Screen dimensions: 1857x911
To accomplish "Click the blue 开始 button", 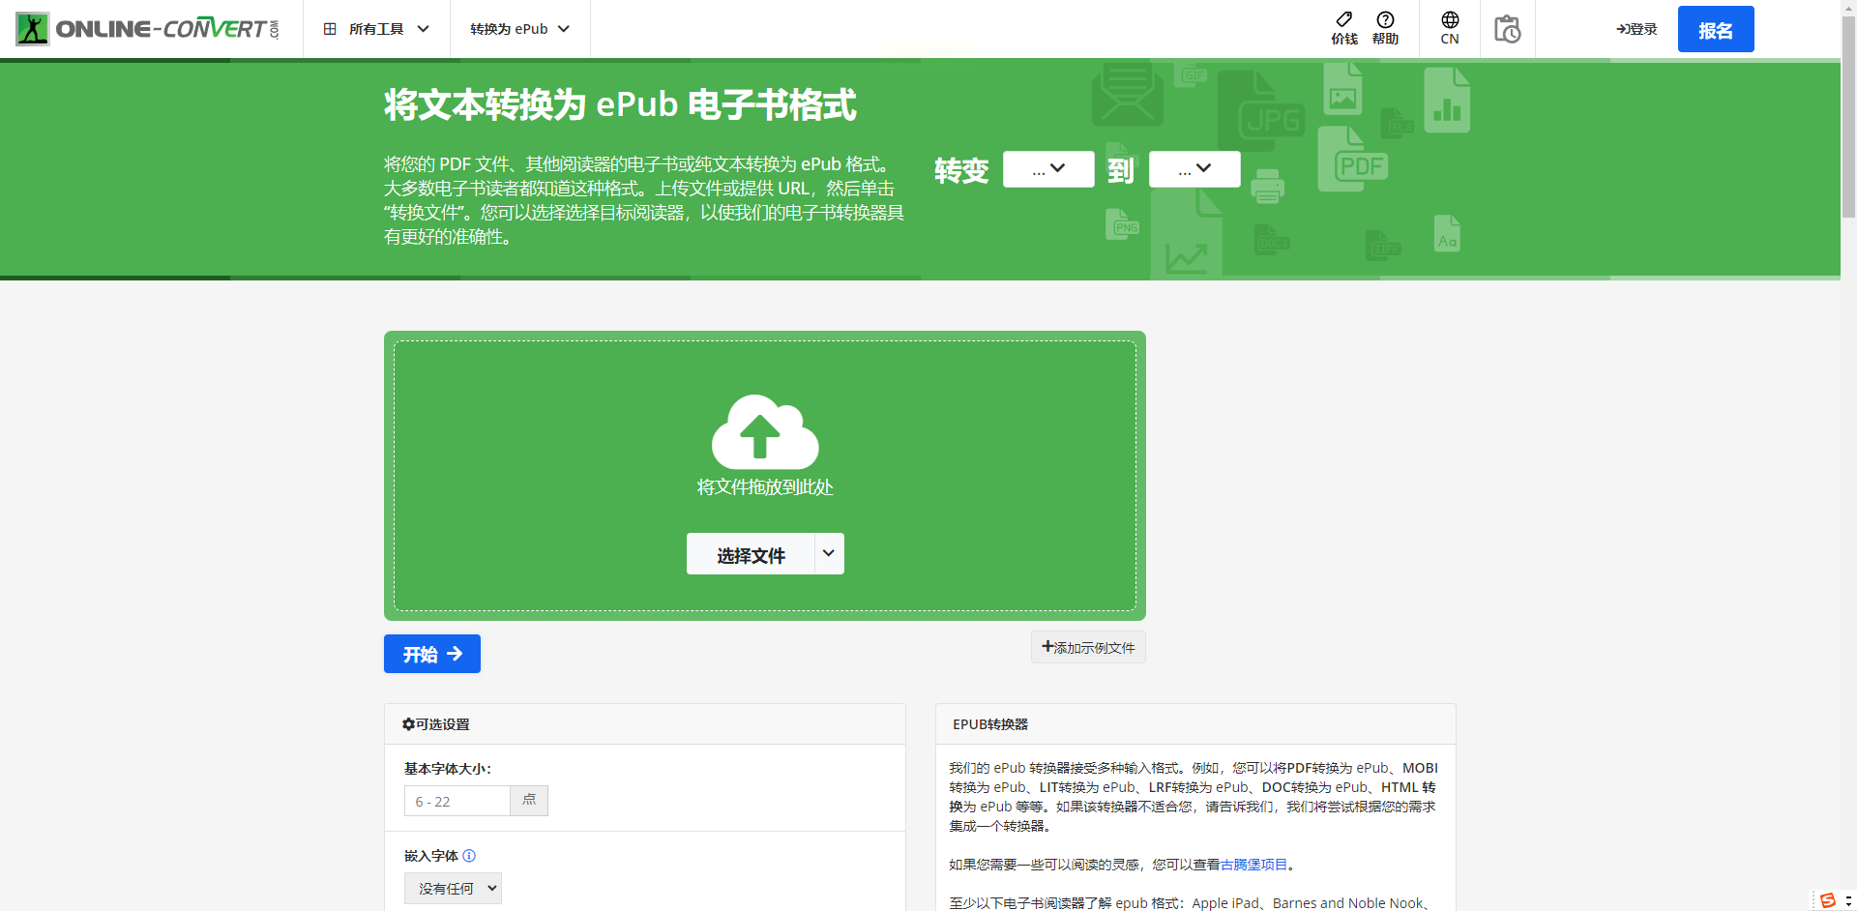I will [432, 654].
